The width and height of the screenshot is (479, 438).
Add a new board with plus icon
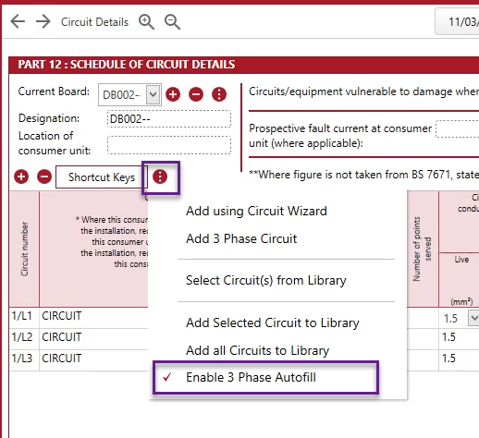(x=173, y=94)
